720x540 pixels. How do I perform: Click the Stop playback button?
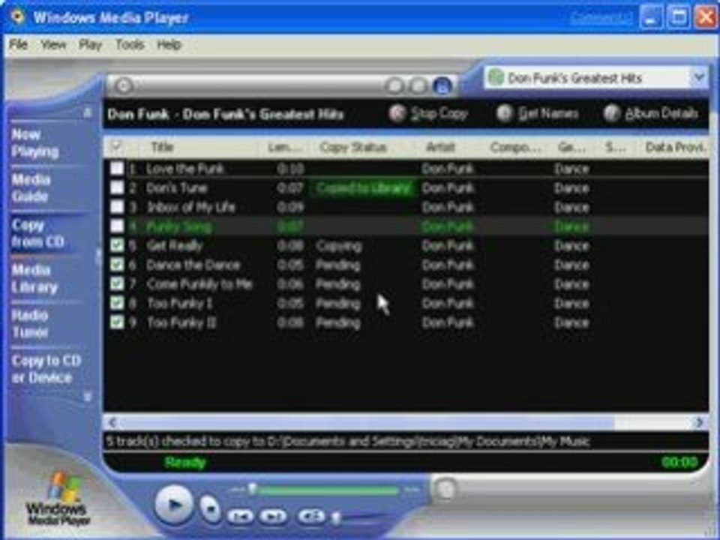tap(211, 508)
